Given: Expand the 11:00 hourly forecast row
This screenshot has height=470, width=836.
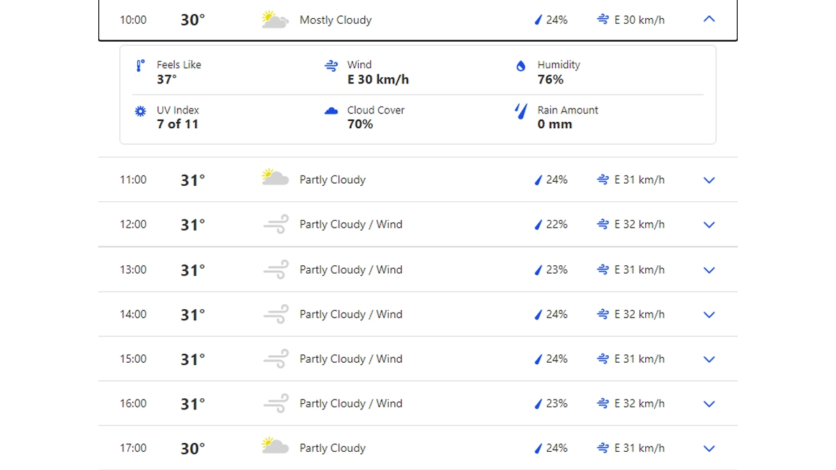Looking at the screenshot, I should pyautogui.click(x=709, y=180).
